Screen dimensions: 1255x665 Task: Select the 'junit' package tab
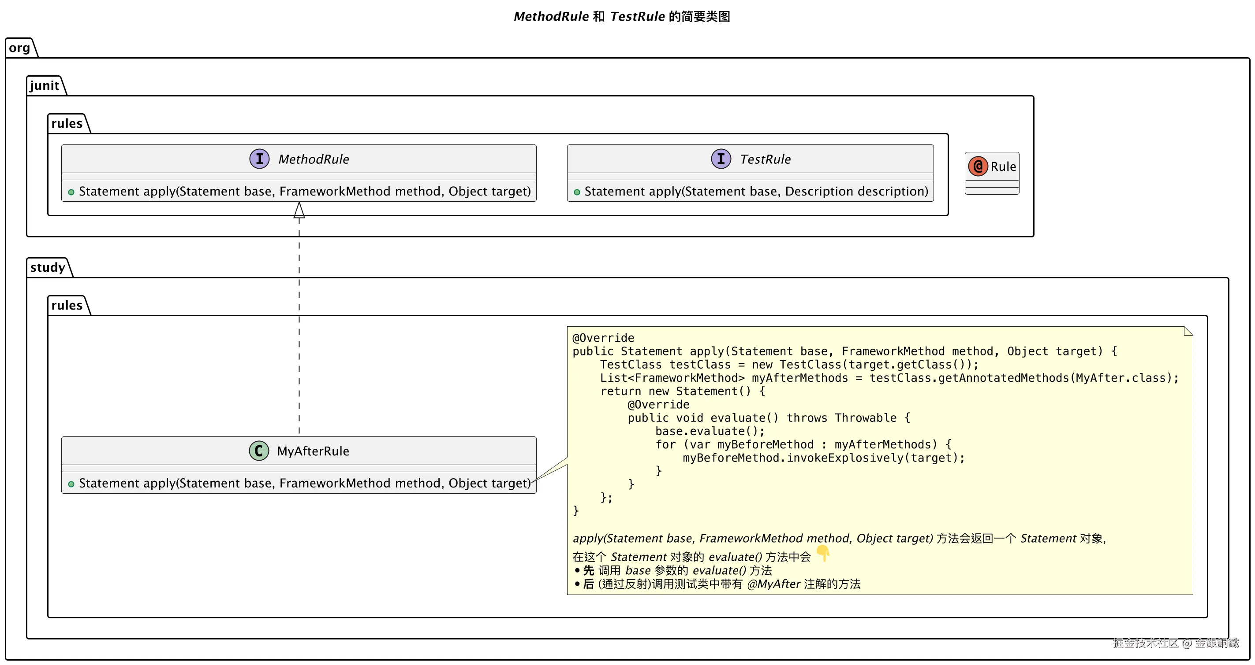(45, 85)
